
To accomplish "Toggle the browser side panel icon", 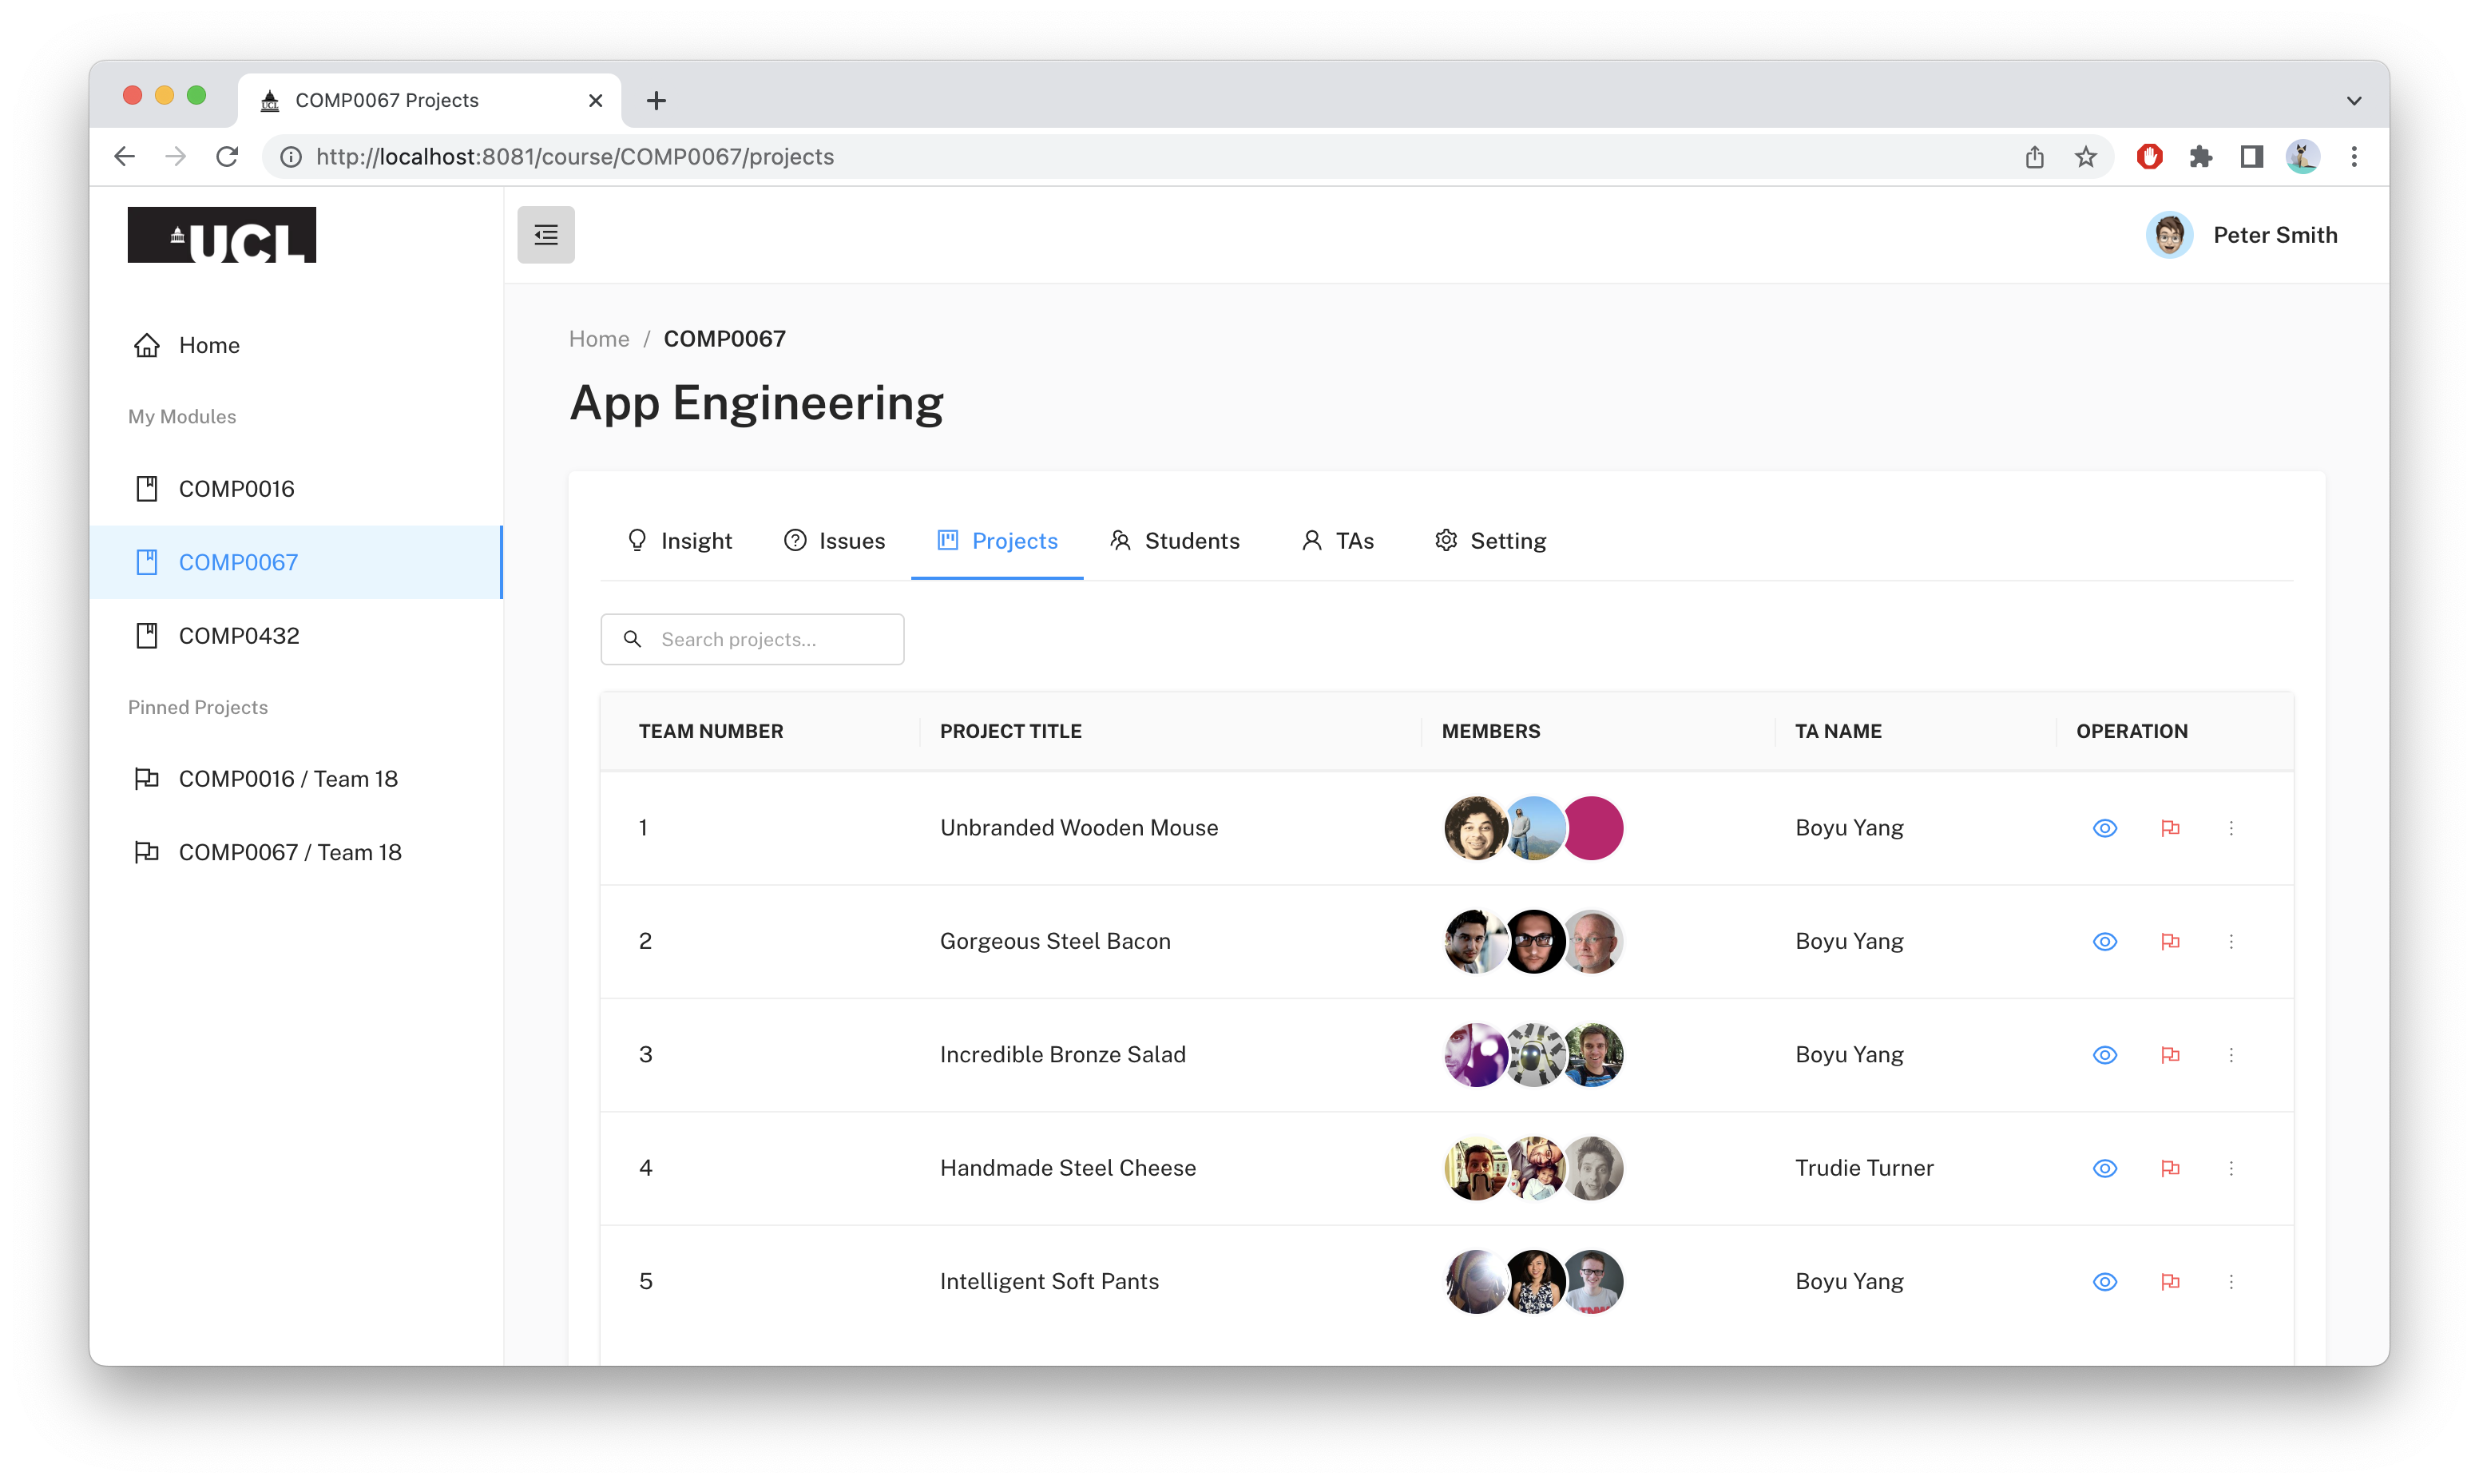I will 2251,157.
